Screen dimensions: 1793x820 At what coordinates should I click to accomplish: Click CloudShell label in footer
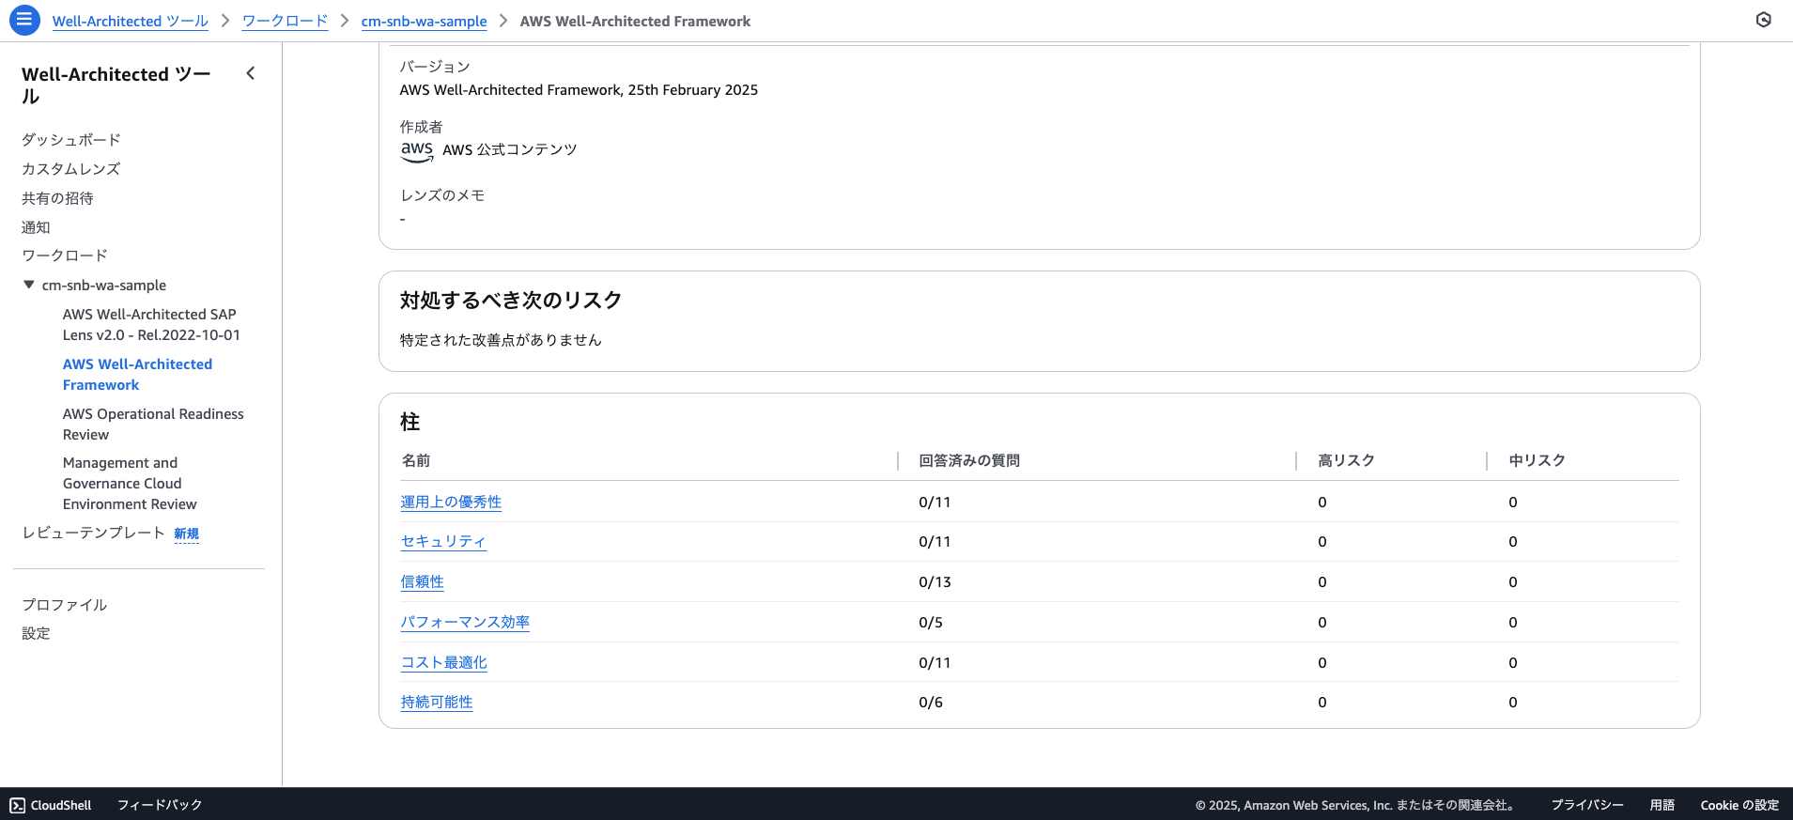tap(61, 805)
